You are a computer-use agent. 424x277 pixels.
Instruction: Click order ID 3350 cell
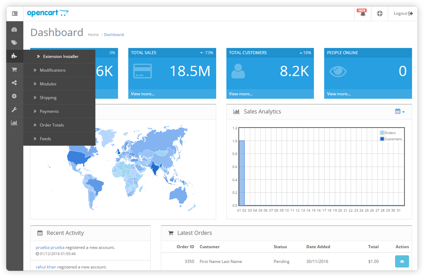(x=189, y=261)
